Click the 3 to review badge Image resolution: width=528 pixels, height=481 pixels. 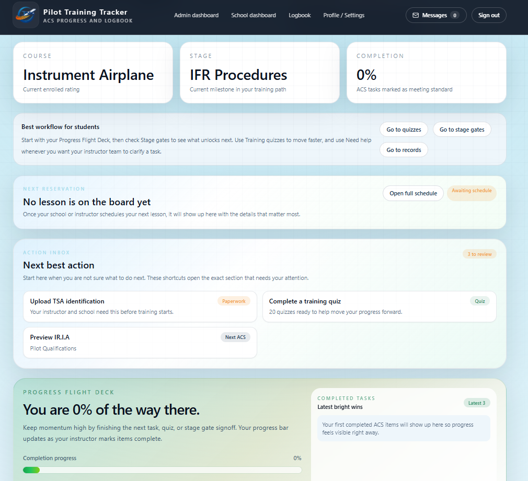(x=479, y=254)
